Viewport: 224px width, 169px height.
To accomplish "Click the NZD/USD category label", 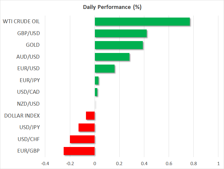I will pos(28,104).
